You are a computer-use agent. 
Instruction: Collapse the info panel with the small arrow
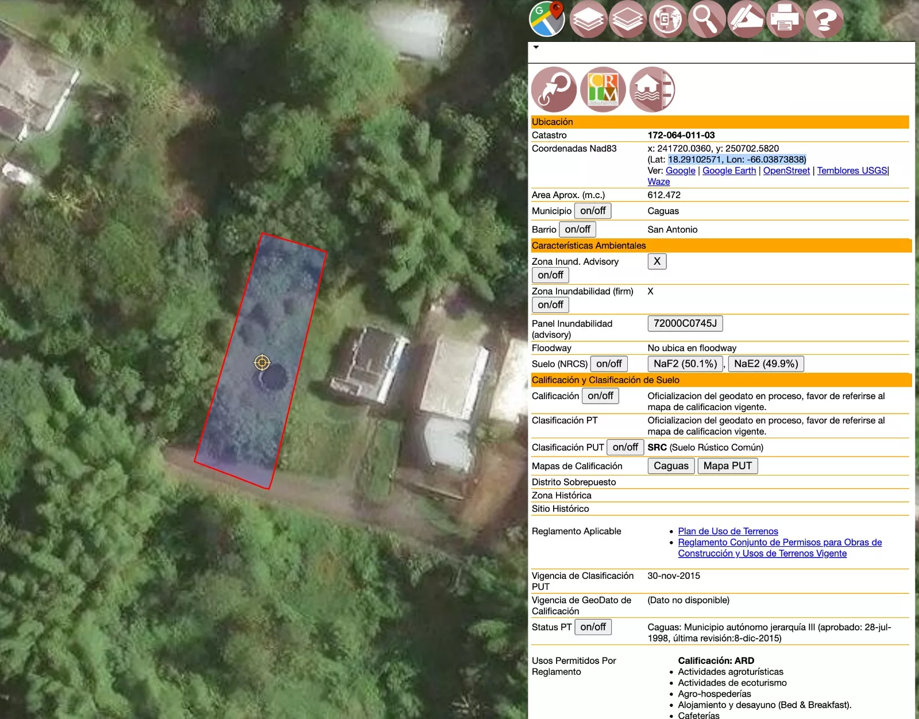[536, 47]
